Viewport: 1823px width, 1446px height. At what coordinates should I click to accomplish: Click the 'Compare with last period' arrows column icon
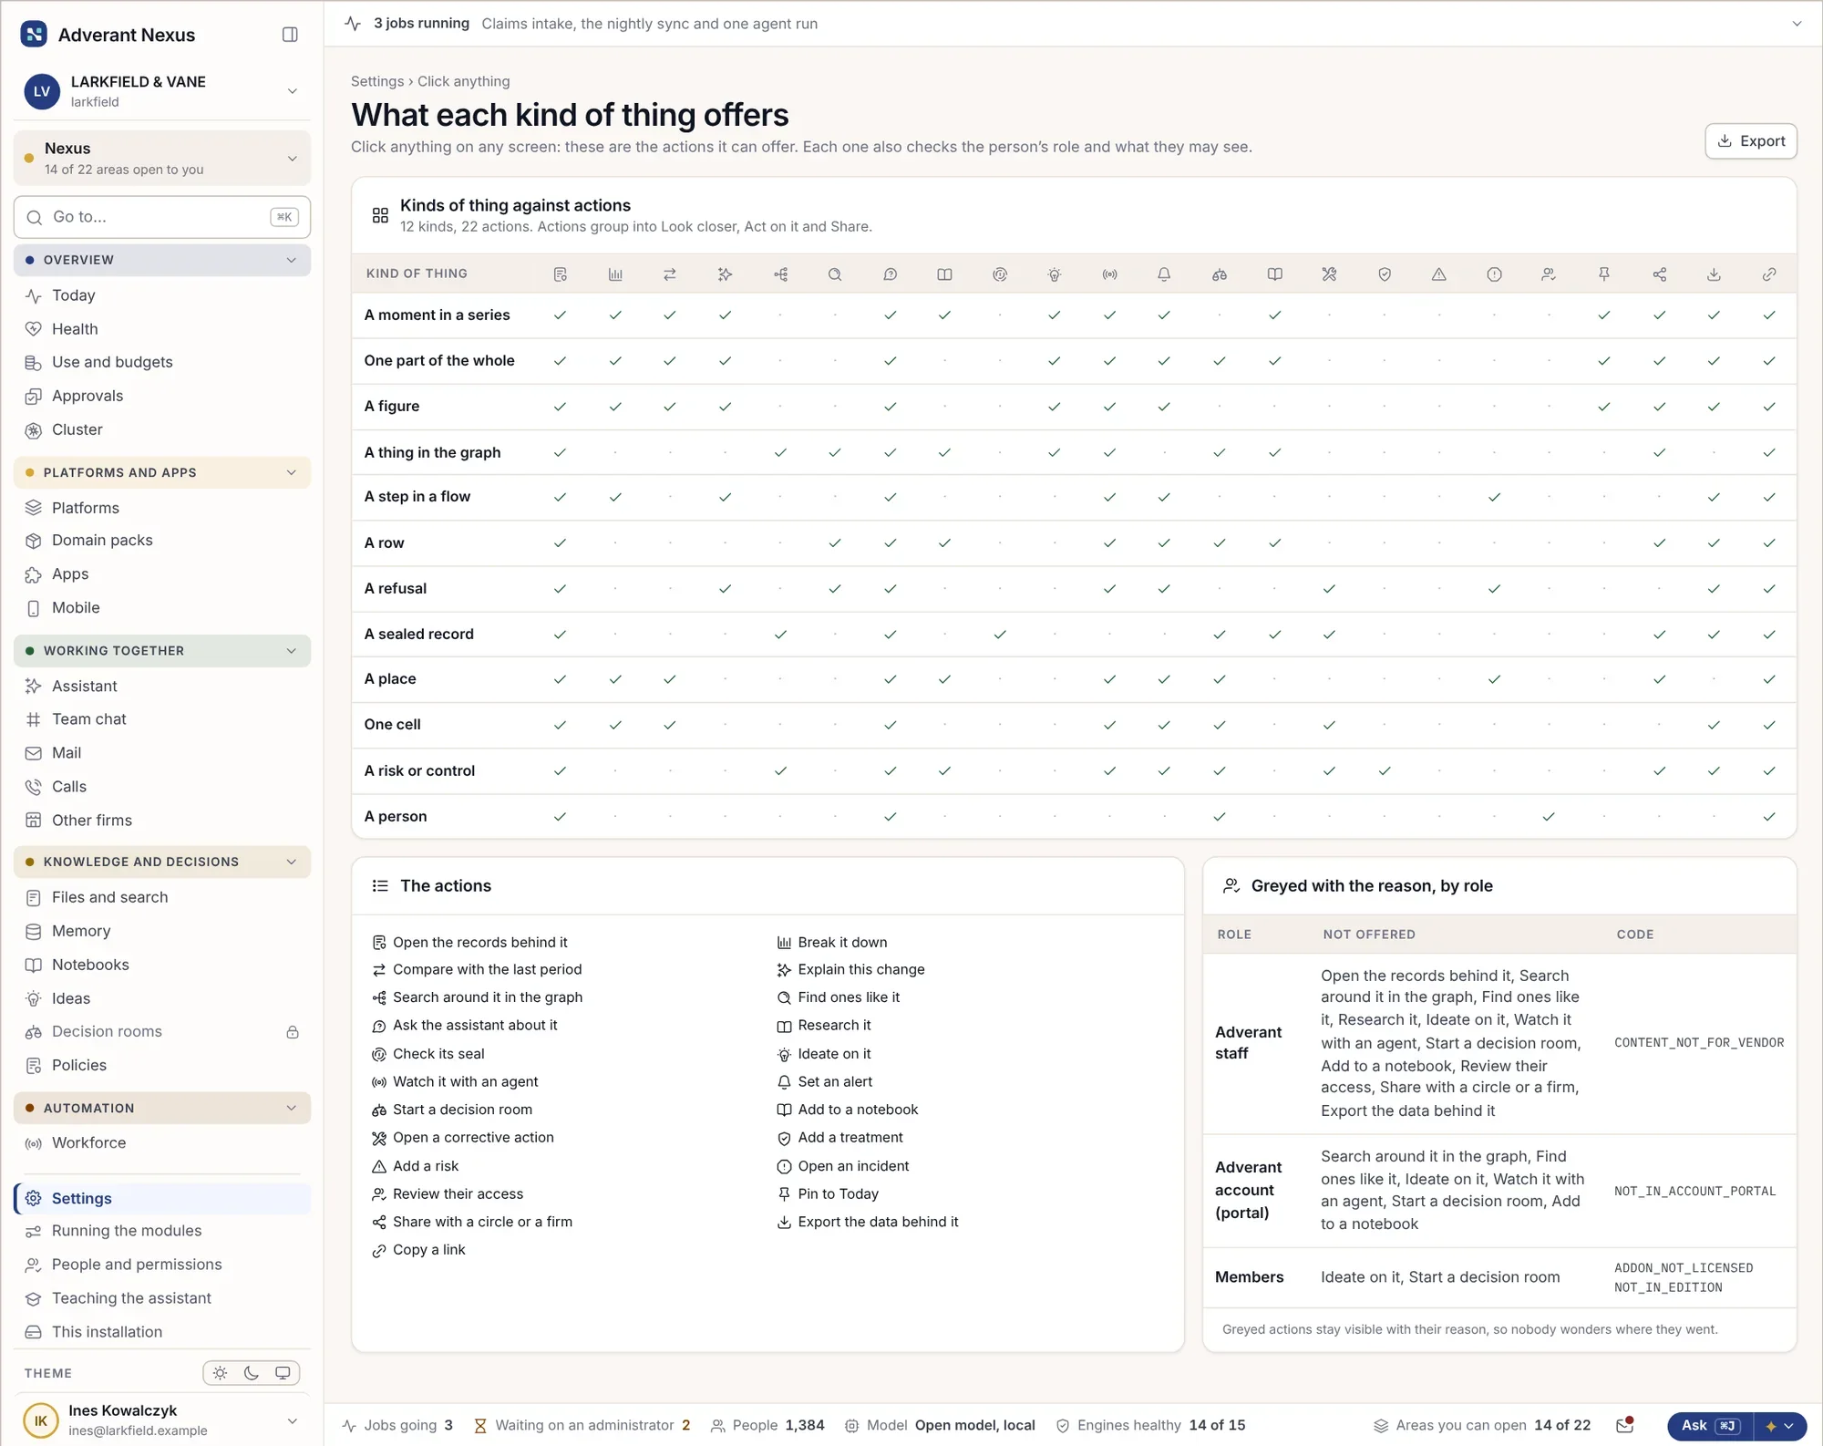pyautogui.click(x=670, y=274)
